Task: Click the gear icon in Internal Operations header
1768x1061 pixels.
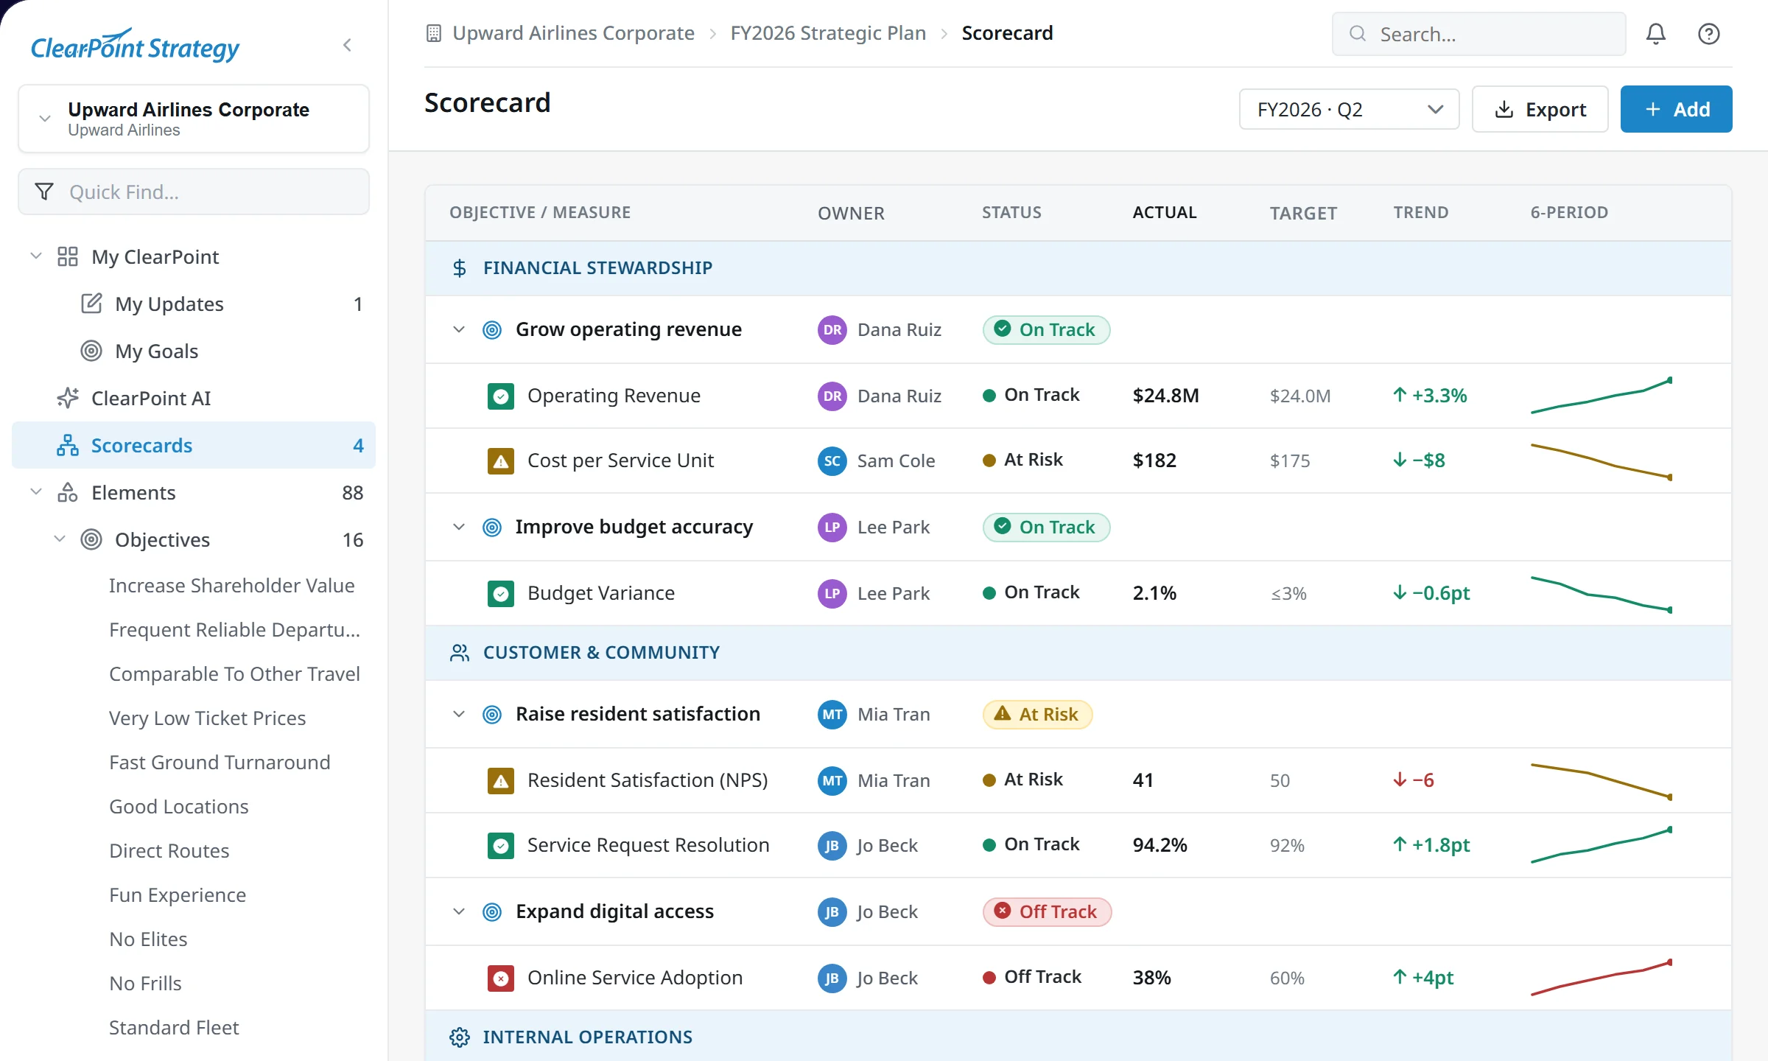Action: click(460, 1037)
